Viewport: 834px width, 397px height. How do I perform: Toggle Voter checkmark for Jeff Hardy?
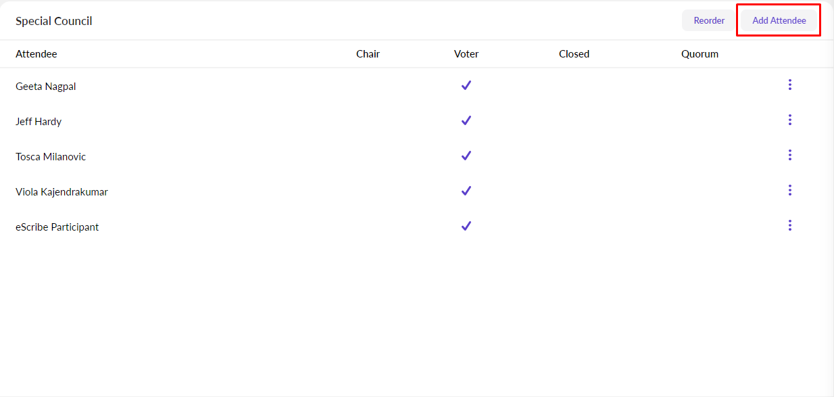(x=466, y=120)
